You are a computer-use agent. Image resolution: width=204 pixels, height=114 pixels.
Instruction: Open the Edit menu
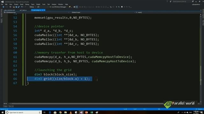[6, 4]
